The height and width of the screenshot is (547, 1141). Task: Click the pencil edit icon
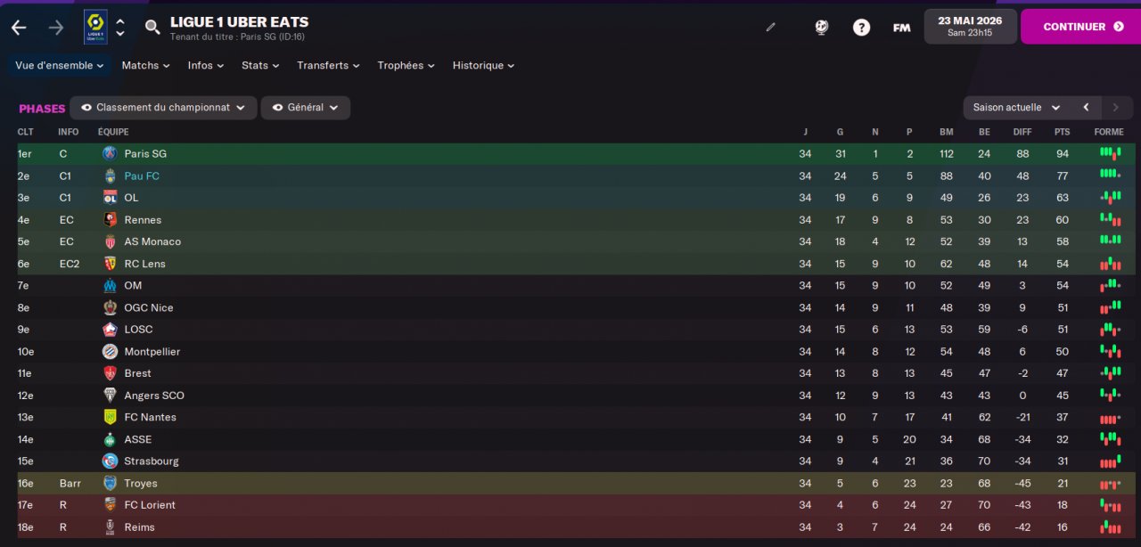tap(771, 28)
